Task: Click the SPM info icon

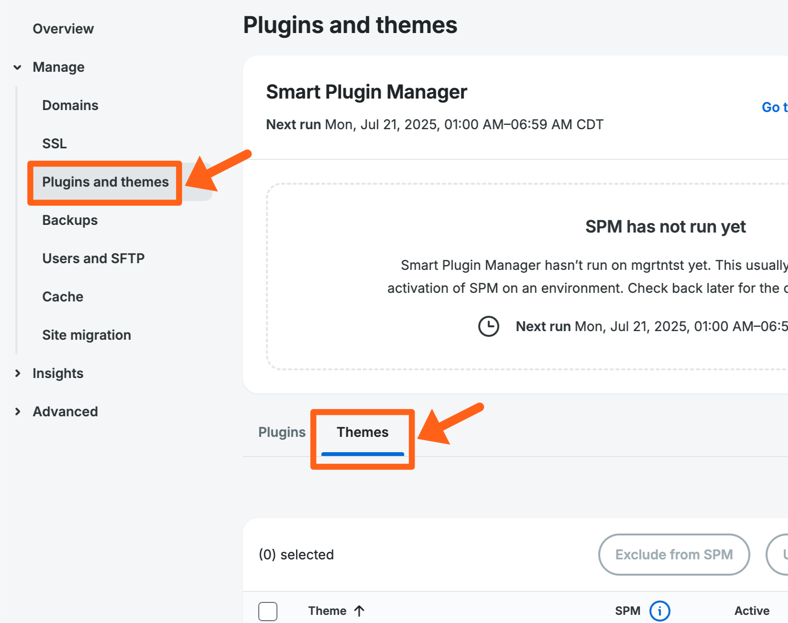Action: coord(659,611)
